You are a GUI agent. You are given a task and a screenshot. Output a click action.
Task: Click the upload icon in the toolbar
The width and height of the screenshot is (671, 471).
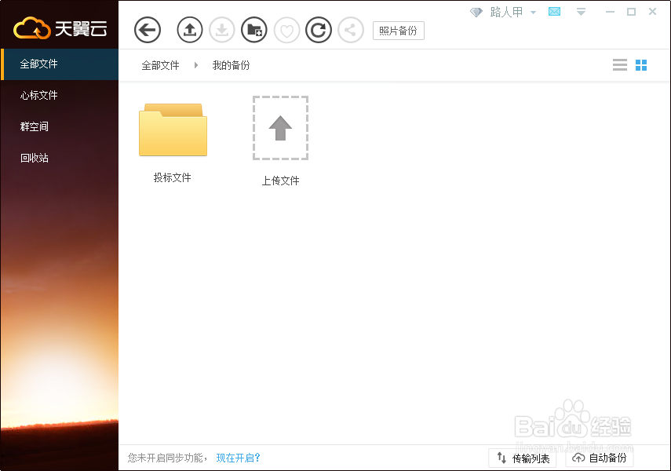tap(189, 29)
